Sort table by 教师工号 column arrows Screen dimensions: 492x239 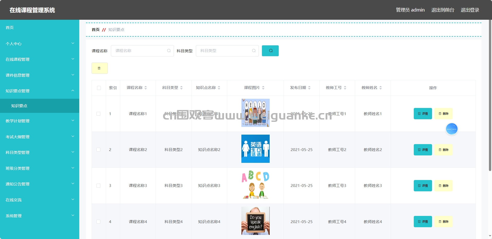345,88
